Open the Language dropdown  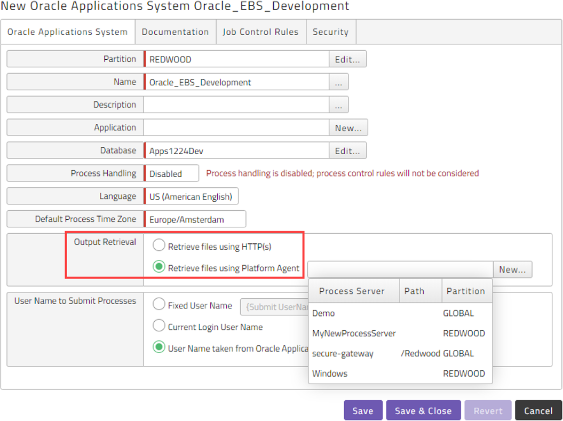point(191,197)
